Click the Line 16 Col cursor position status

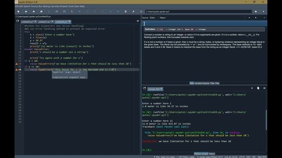(231, 157)
